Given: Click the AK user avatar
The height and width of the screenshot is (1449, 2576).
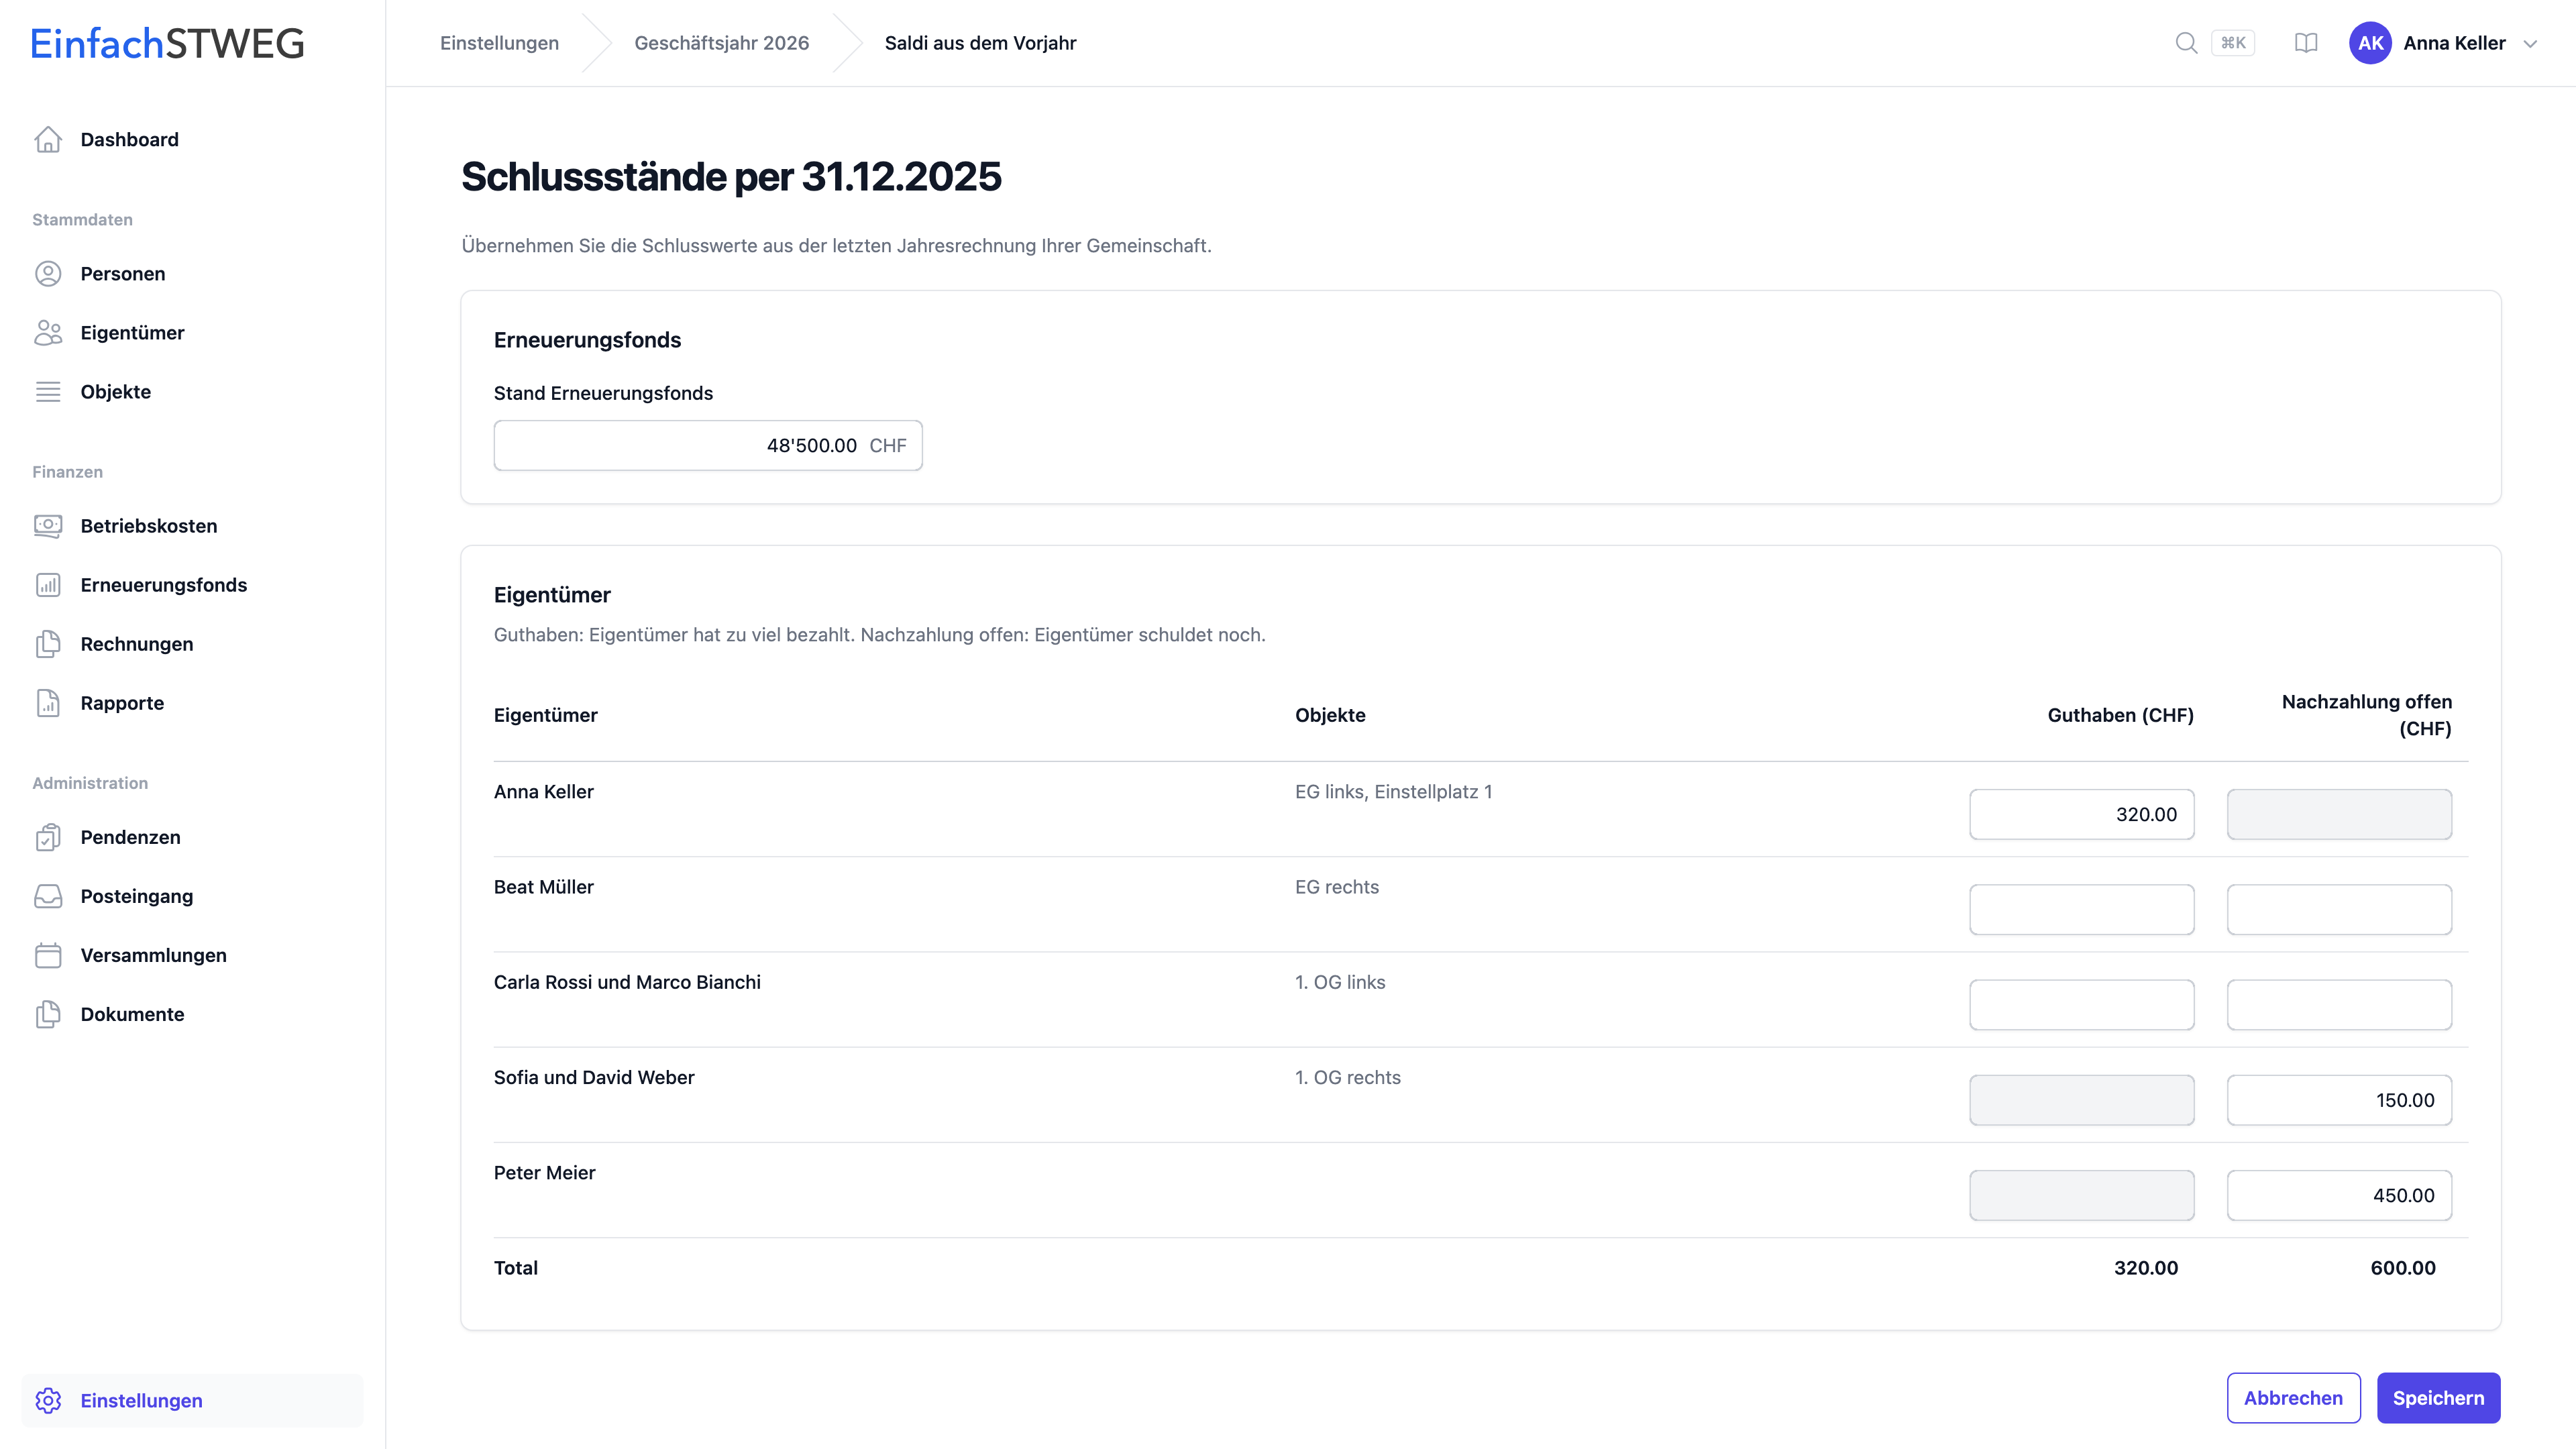Looking at the screenshot, I should (x=2370, y=43).
